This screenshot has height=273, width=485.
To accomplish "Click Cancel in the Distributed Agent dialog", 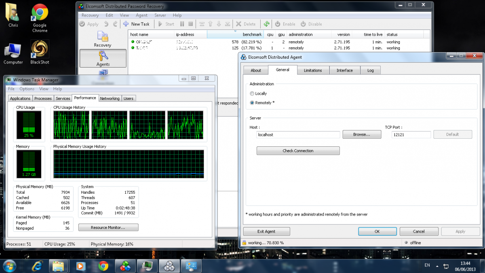I will click(419, 231).
